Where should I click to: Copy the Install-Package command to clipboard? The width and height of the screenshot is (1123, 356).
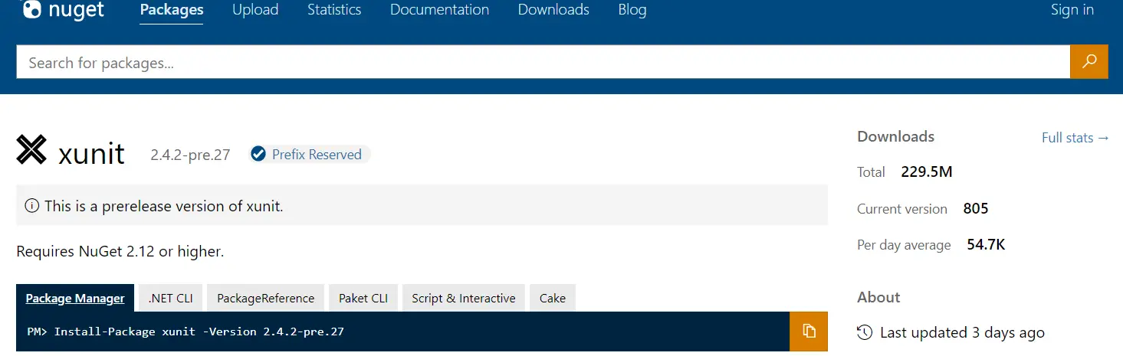click(x=808, y=332)
